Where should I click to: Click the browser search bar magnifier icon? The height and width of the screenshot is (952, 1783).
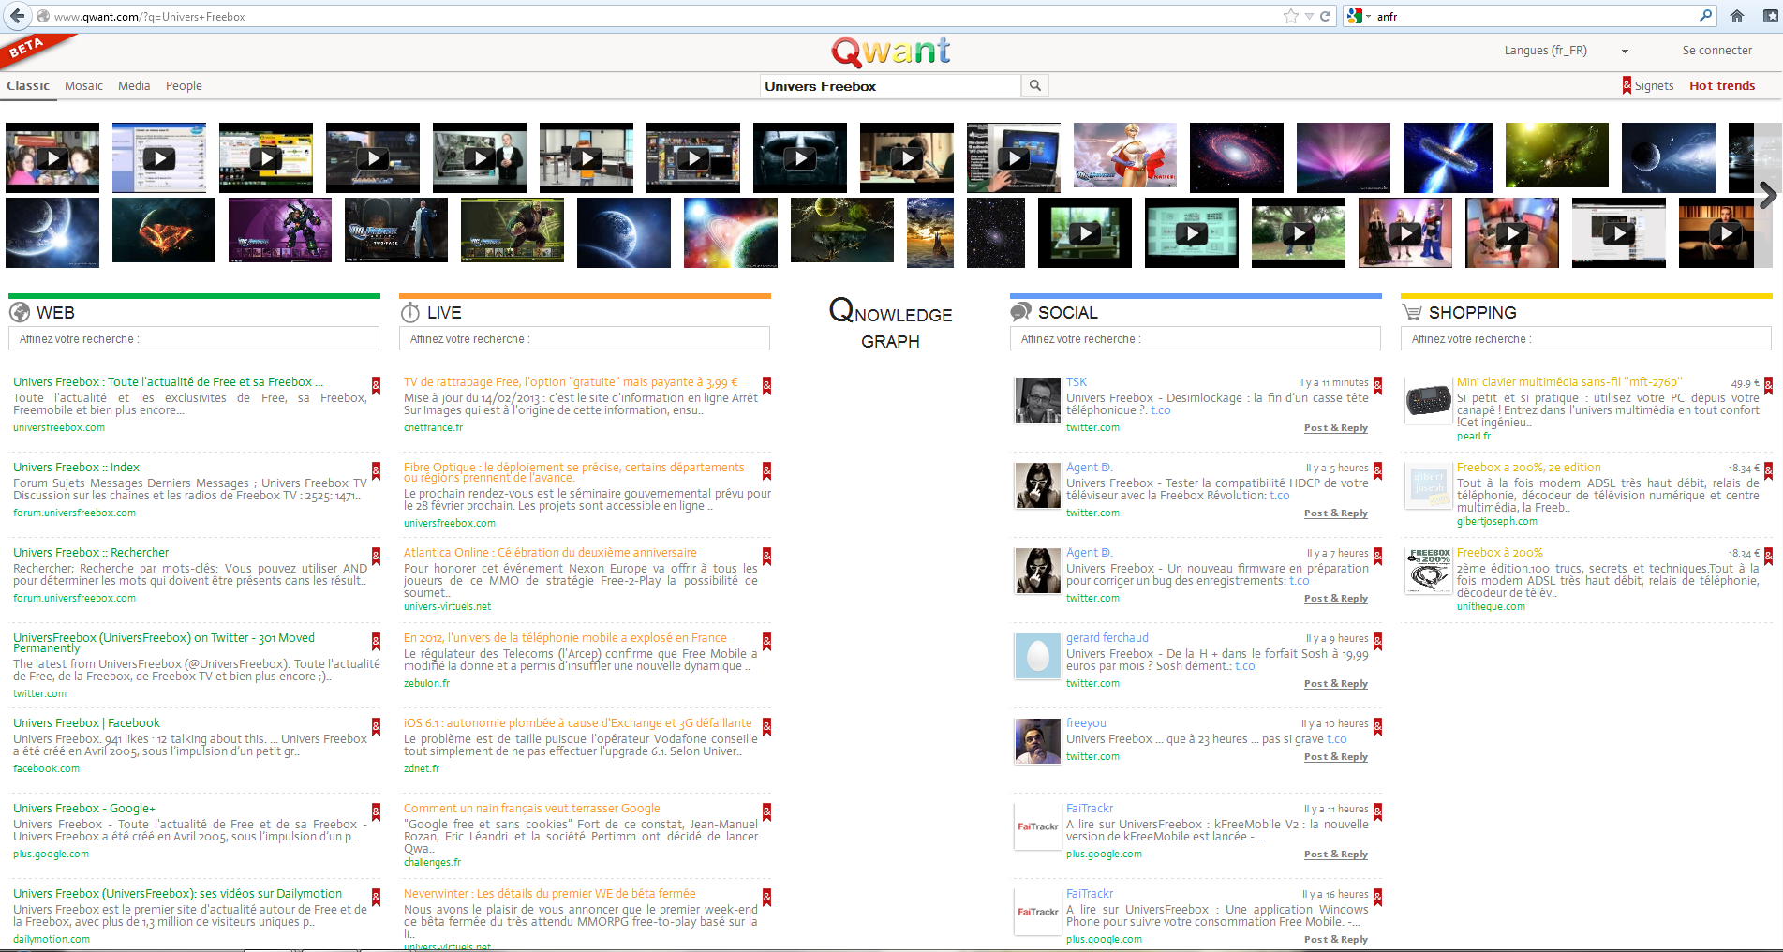coord(1705,16)
